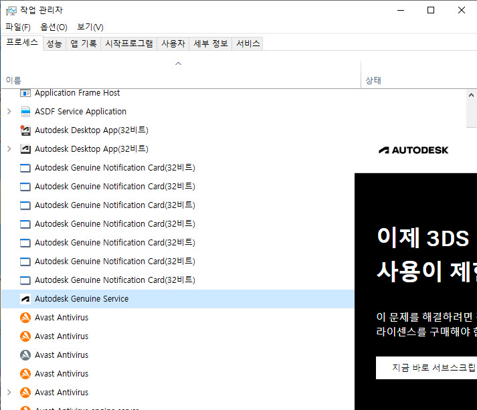The height and width of the screenshot is (410, 477).
Task: Expand the ASDF Service Application process
Action: 9,112
